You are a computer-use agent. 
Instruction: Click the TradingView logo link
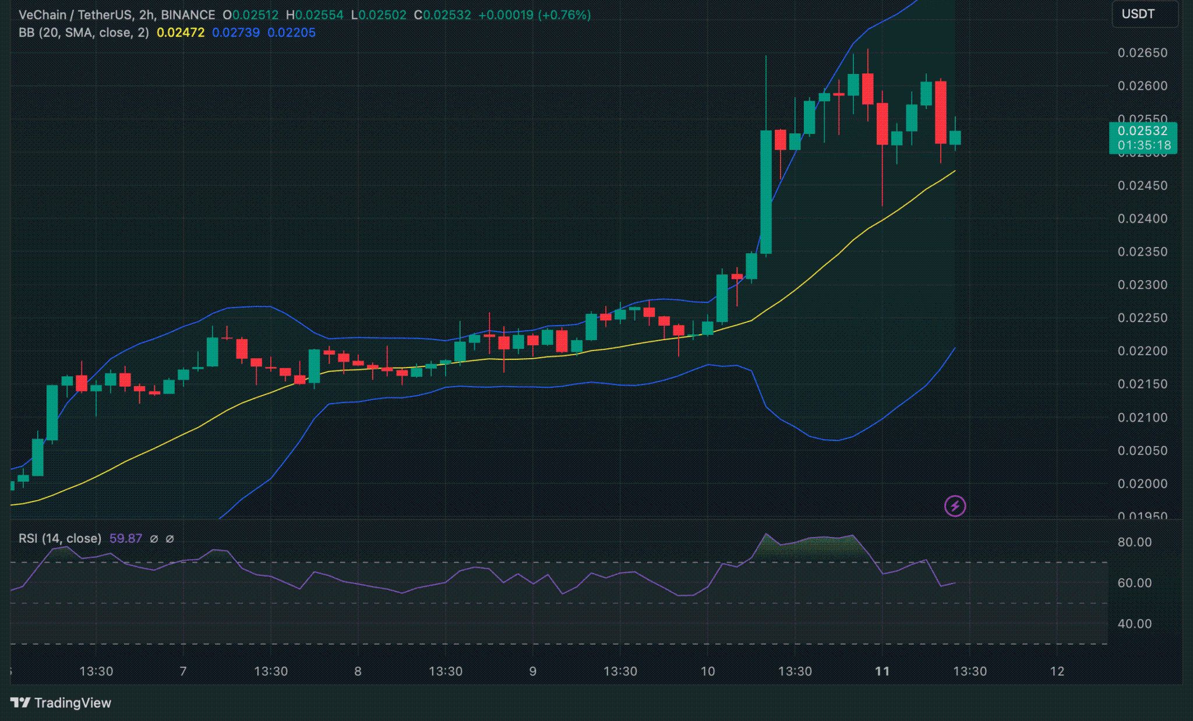point(61,702)
